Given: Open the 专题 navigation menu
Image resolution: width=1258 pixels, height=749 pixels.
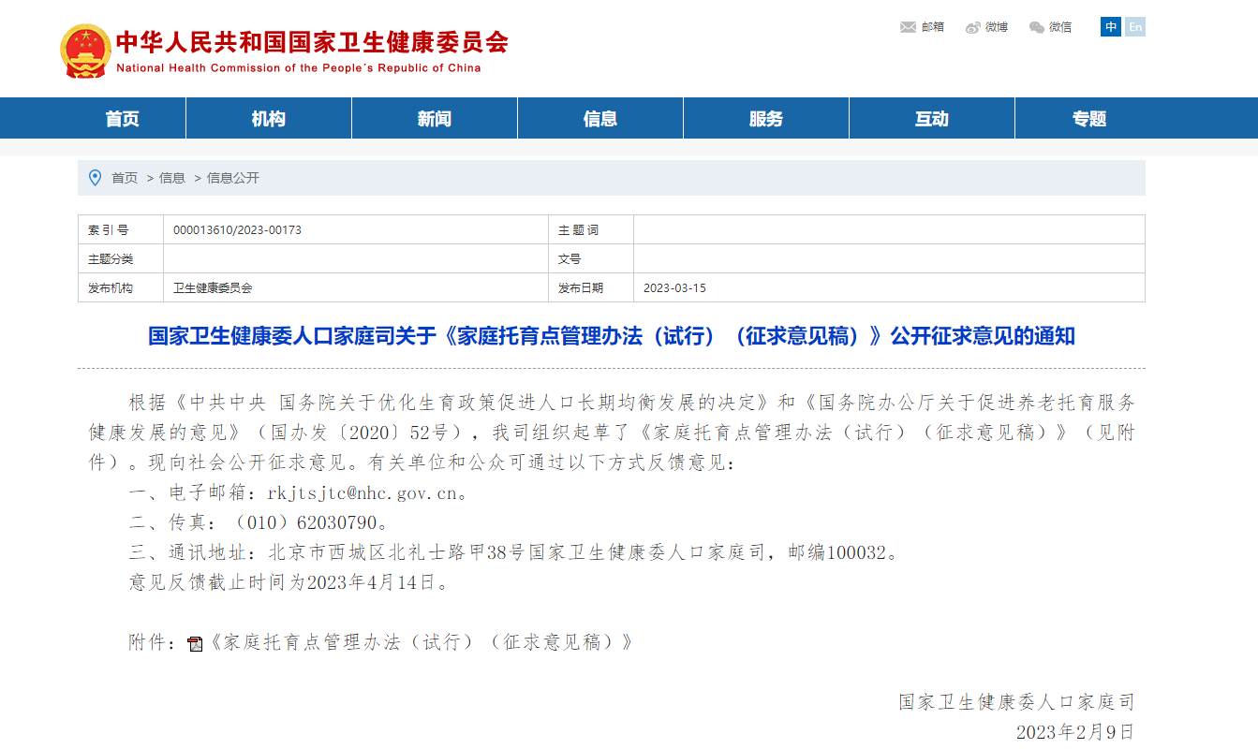Looking at the screenshot, I should click(1089, 119).
